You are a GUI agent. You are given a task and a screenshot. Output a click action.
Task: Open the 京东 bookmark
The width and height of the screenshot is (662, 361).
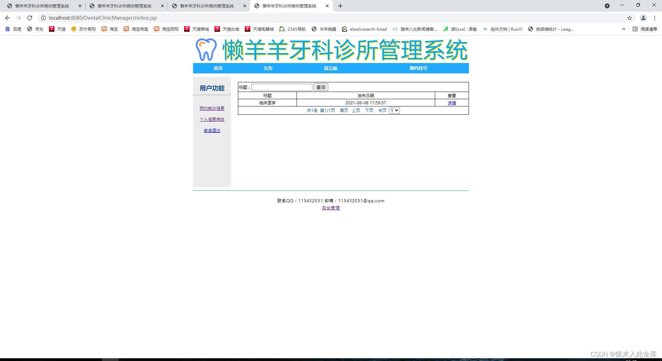click(35, 29)
